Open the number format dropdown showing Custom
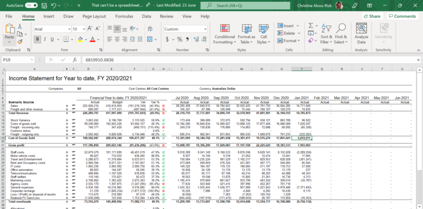This screenshot has width=423, height=209. (205, 29)
